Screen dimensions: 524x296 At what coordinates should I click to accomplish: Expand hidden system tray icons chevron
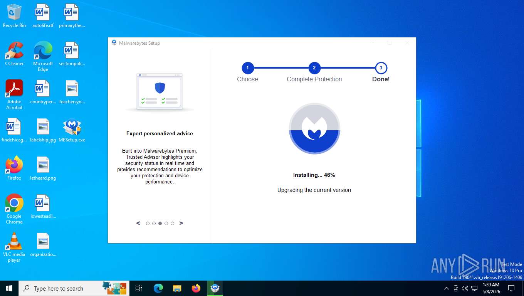point(447,288)
